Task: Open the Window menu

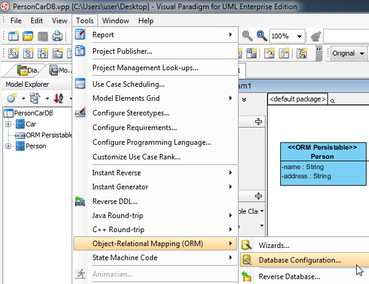Action: 116,21
